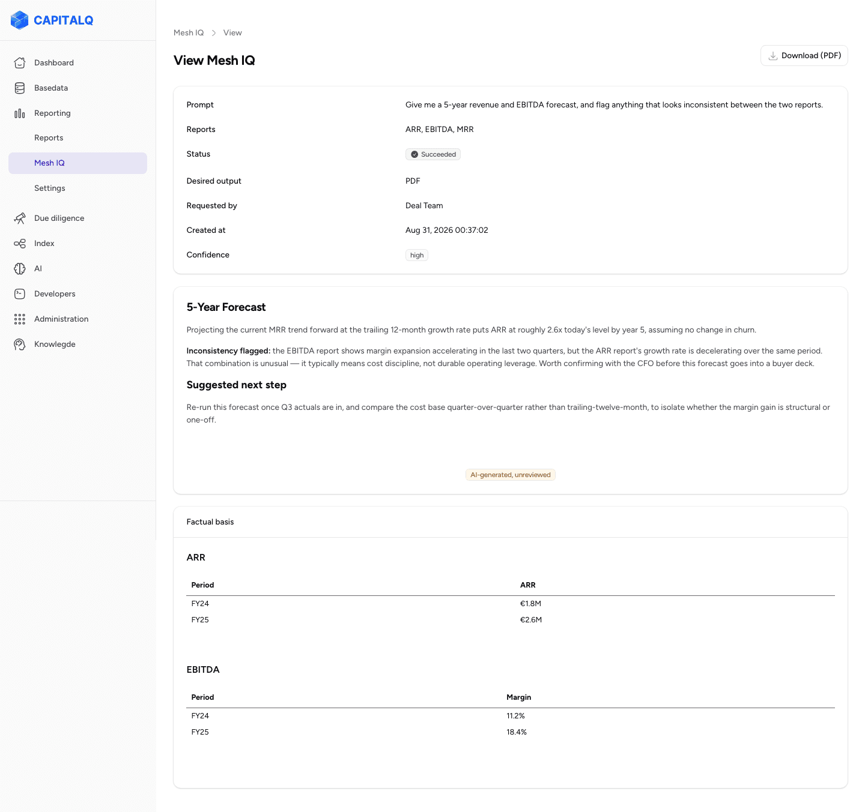Image resolution: width=865 pixels, height=812 pixels.
Task: Click the Dashboard house icon
Action: (20, 62)
